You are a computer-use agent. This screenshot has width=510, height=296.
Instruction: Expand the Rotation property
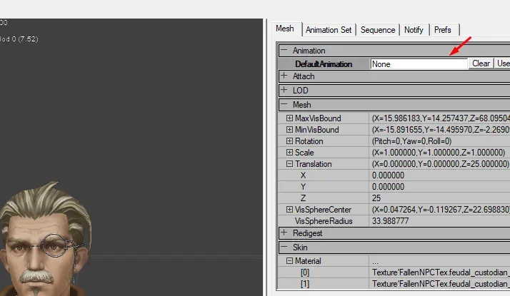289,141
